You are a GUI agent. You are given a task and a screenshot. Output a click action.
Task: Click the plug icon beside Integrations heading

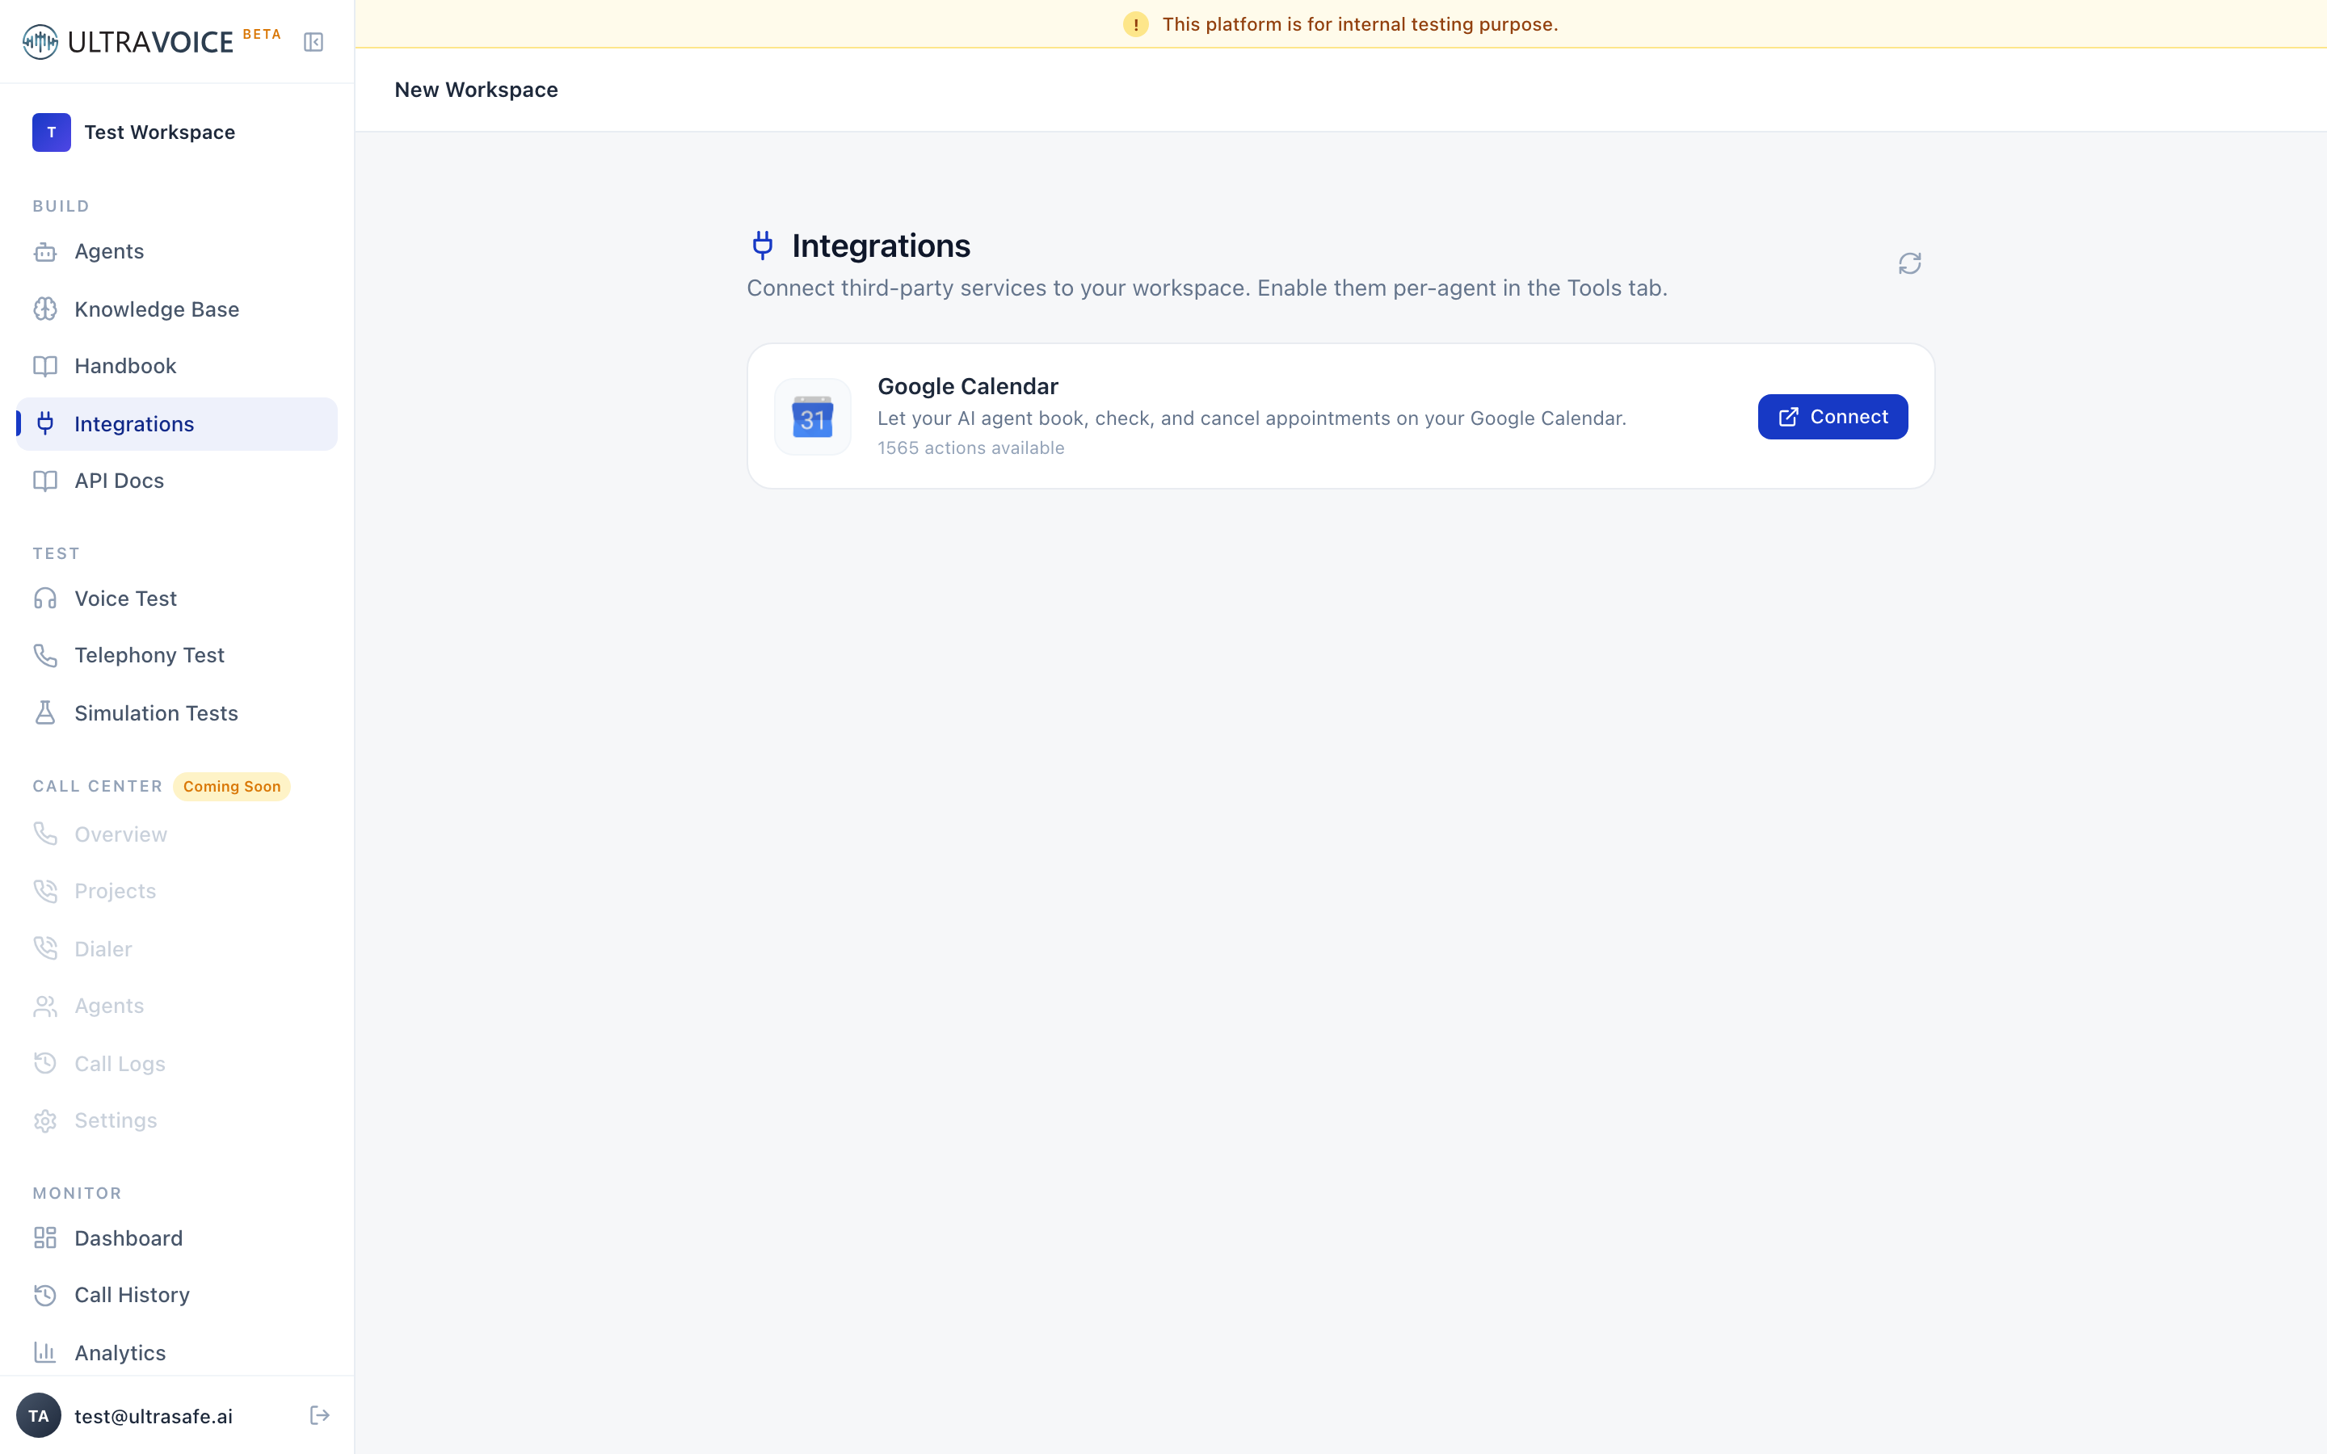(763, 246)
